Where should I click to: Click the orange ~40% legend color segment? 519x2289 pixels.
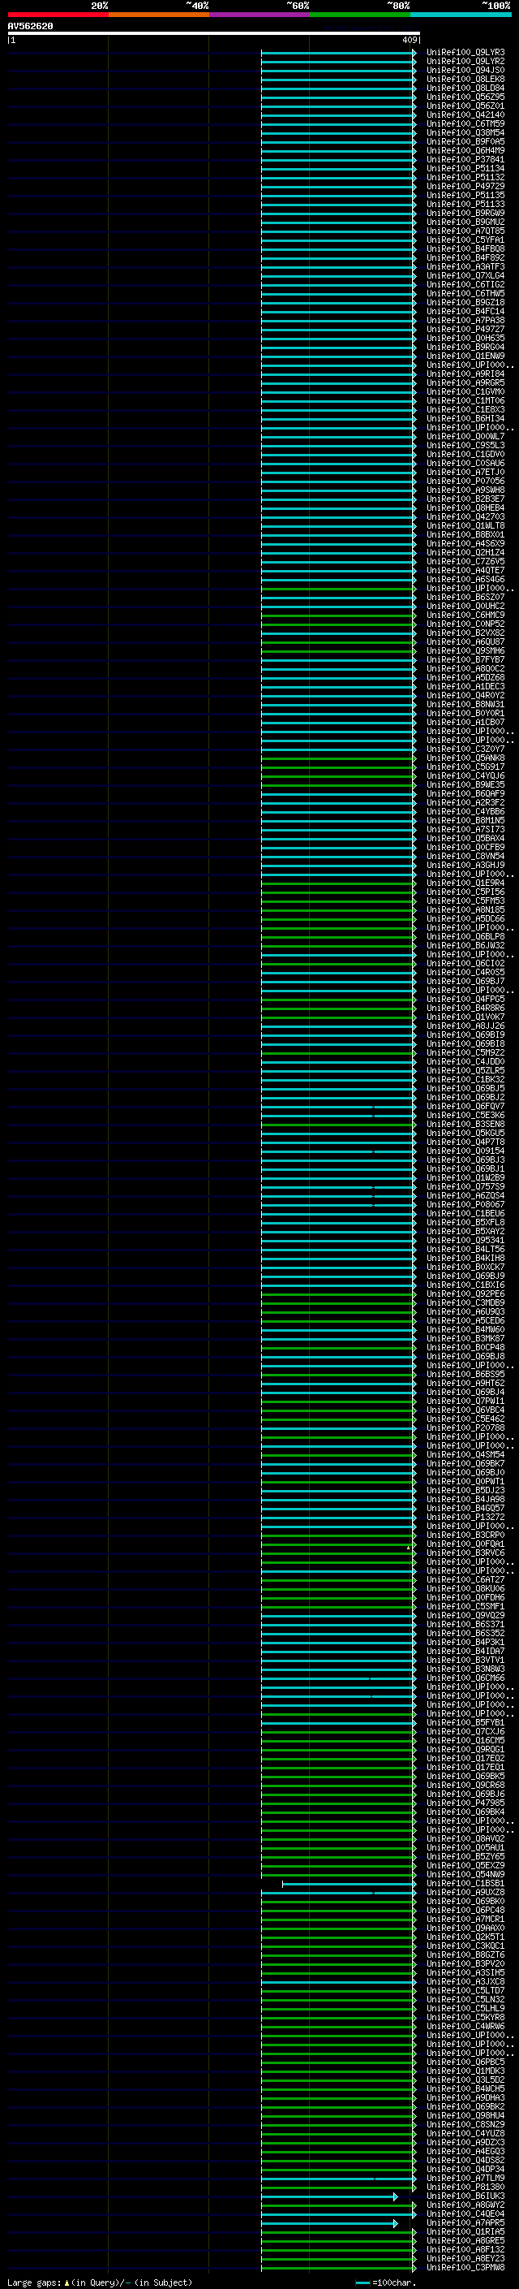(x=159, y=15)
